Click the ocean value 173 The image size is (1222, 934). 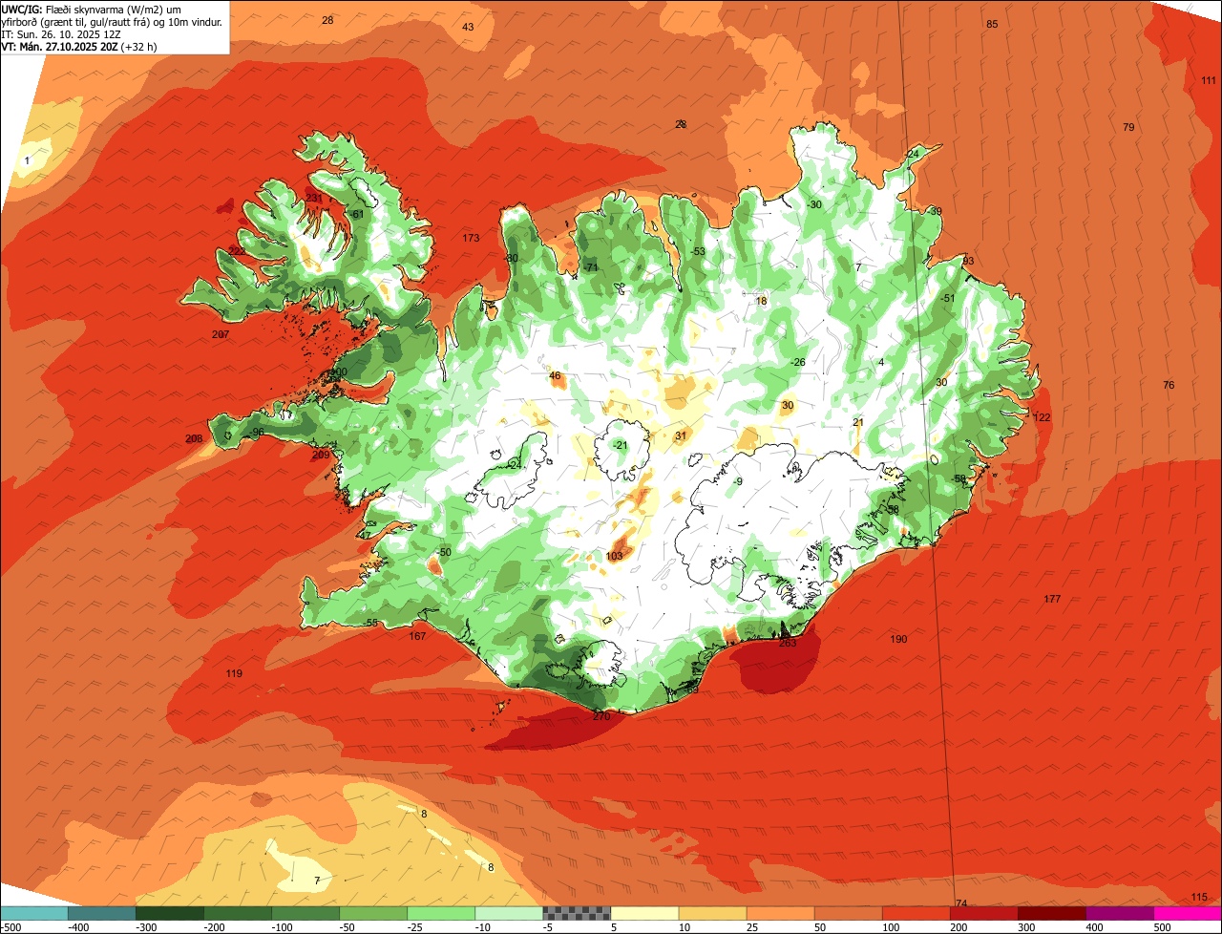[471, 237]
